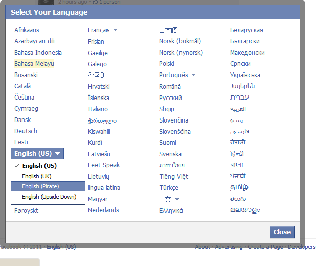Select Norsk (bokmål) language

[x=180, y=41]
